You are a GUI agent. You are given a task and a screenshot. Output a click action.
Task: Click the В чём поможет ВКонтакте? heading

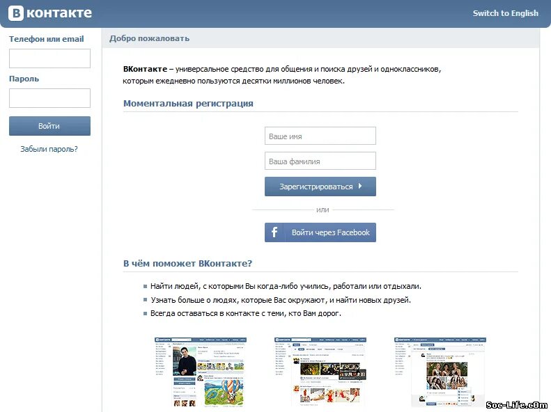(x=187, y=264)
